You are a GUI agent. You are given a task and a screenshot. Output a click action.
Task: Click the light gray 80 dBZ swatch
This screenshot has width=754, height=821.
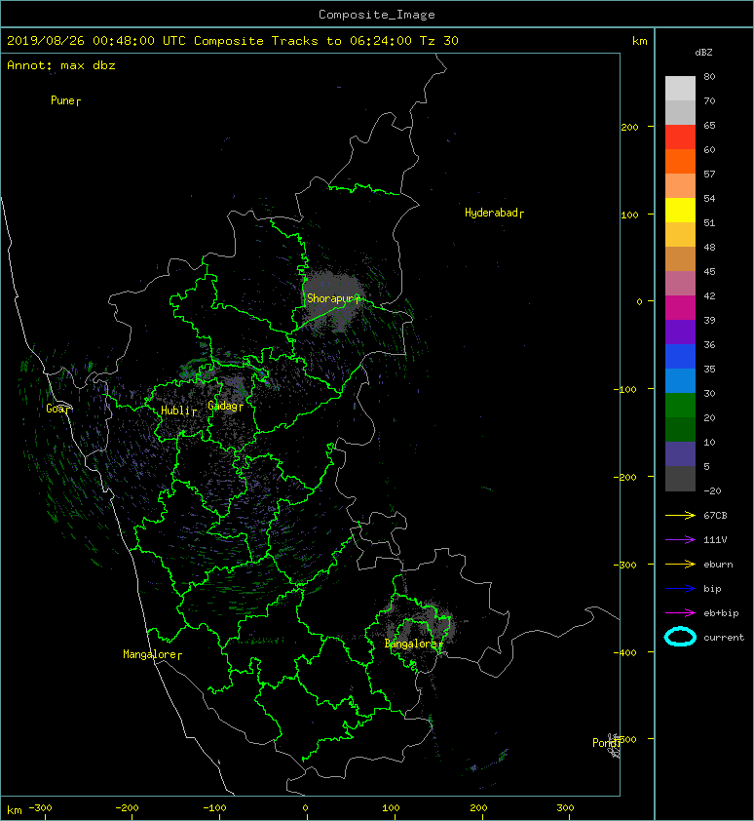(680, 88)
